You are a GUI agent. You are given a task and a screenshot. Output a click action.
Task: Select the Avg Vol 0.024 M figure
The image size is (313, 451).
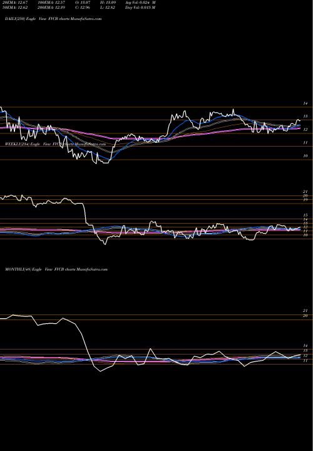(x=140, y=3)
